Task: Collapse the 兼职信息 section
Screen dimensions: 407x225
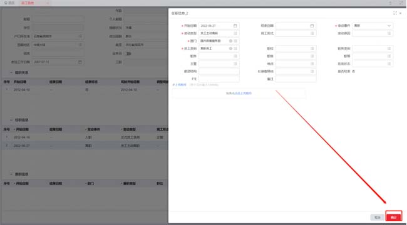Action: [11, 174]
